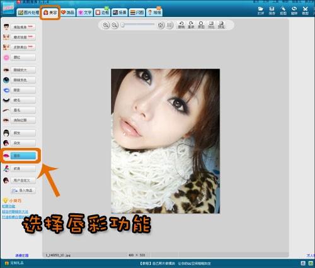Click the pink lips icon beside 唇彩
Viewport: 315px width, 268px height.
pos(6,156)
